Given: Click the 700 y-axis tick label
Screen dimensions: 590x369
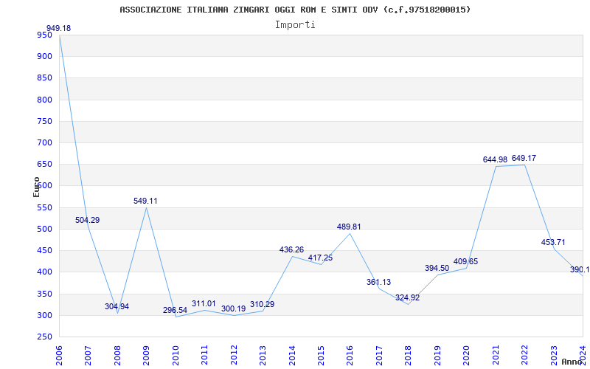Looking at the screenshot, I should pyautogui.click(x=44, y=142).
